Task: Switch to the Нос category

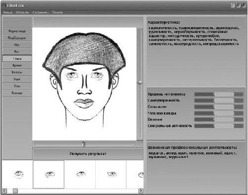Action: click(17, 45)
